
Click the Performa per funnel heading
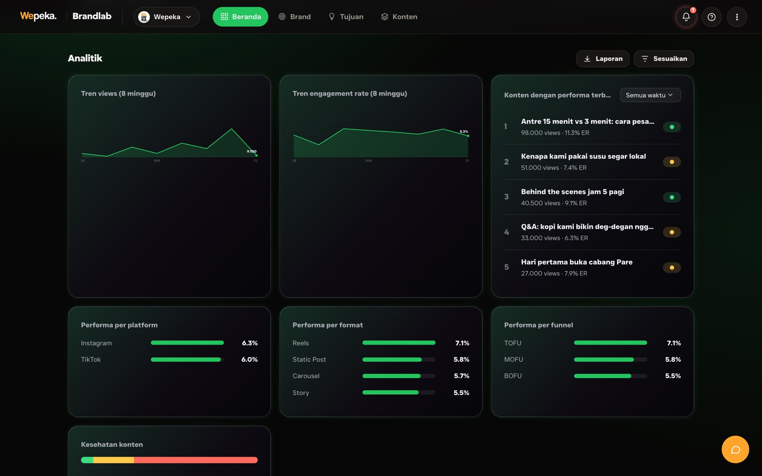(539, 325)
